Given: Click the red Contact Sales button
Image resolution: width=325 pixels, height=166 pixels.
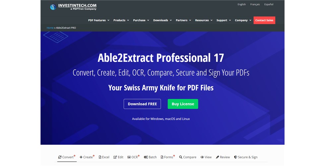Looking at the screenshot, I should click(x=264, y=20).
